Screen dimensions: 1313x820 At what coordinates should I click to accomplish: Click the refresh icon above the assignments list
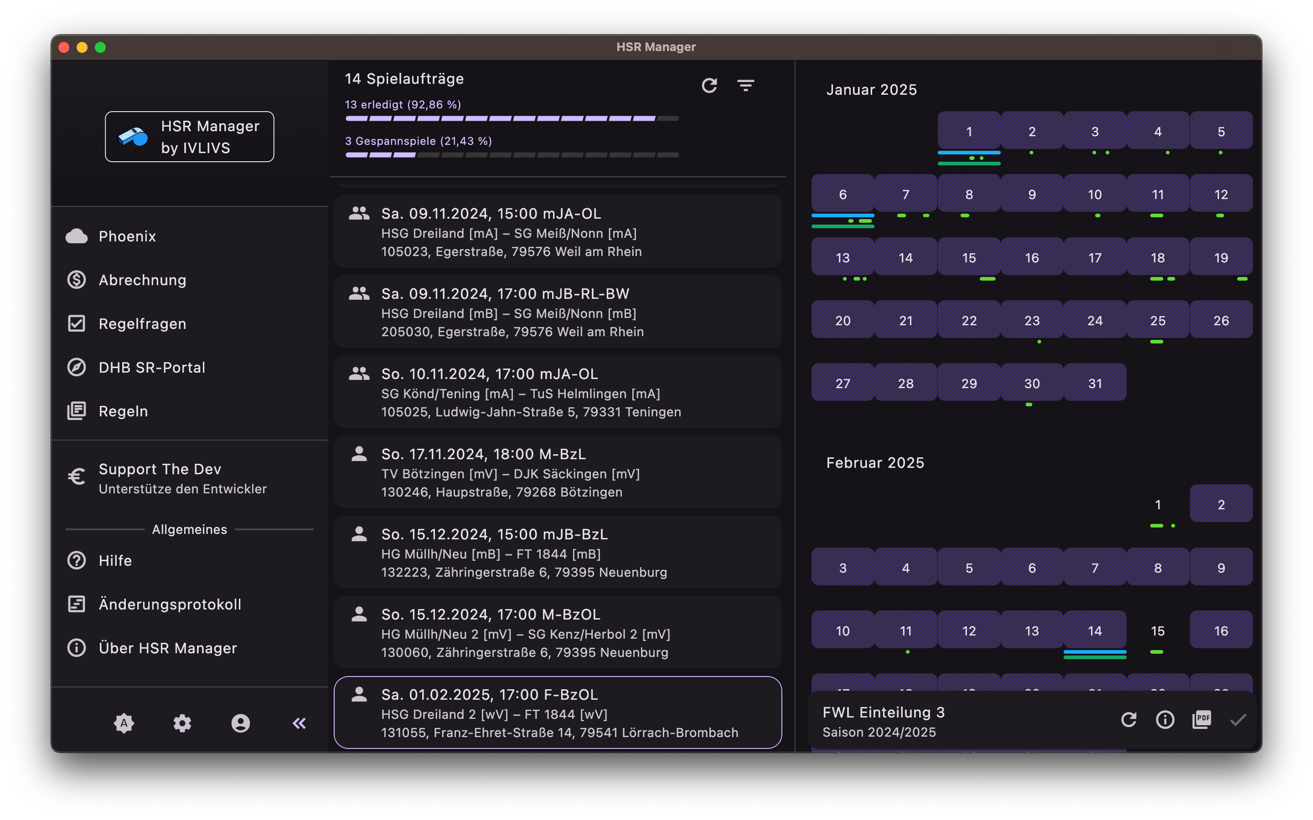pyautogui.click(x=709, y=85)
